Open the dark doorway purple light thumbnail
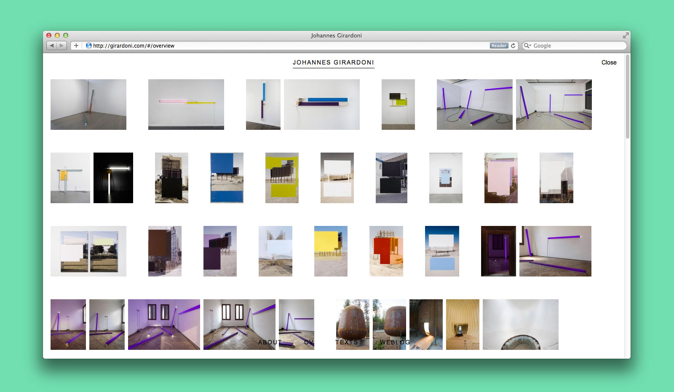This screenshot has height=392, width=674. click(498, 251)
